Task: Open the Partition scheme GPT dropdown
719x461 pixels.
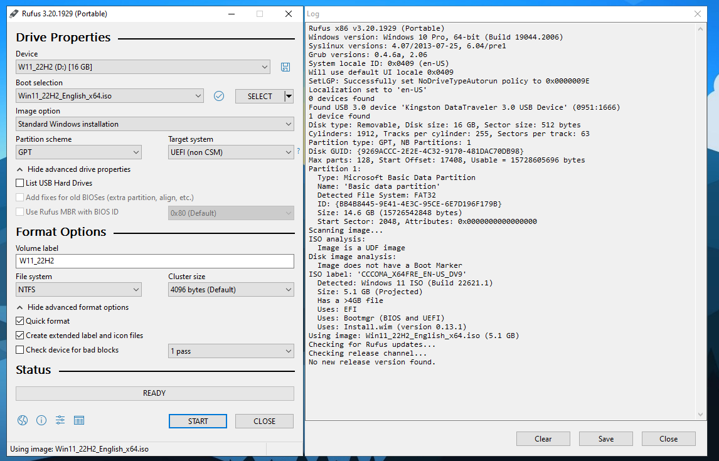Action: pyautogui.click(x=78, y=152)
